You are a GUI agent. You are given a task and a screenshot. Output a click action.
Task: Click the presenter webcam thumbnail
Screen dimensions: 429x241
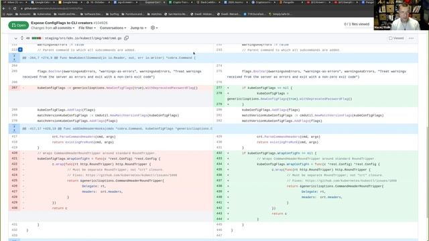[x=402, y=15]
